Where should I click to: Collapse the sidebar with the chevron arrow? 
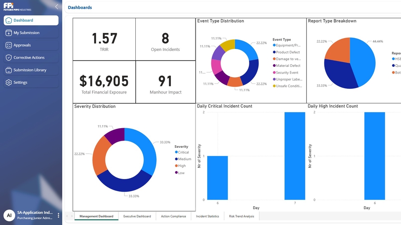pos(57,7)
